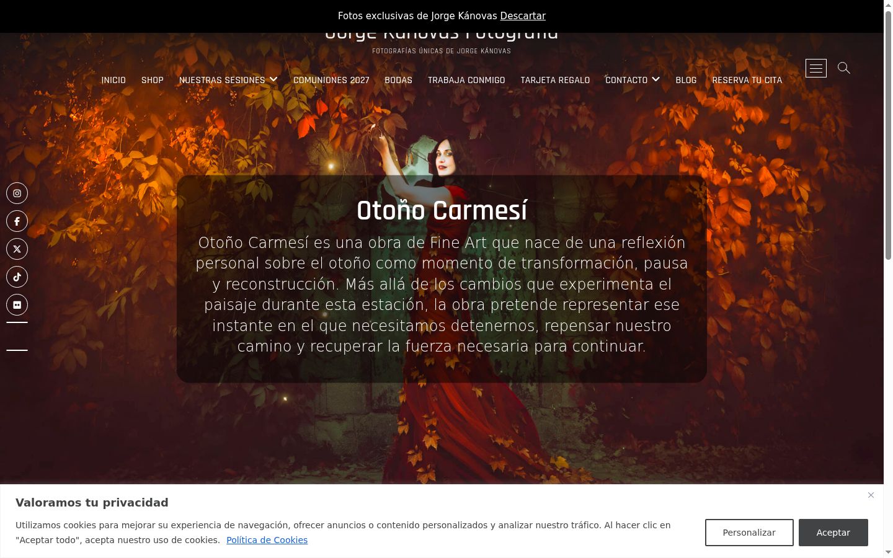Open the Flickr social icon
The height and width of the screenshot is (558, 893).
pyautogui.click(x=17, y=305)
